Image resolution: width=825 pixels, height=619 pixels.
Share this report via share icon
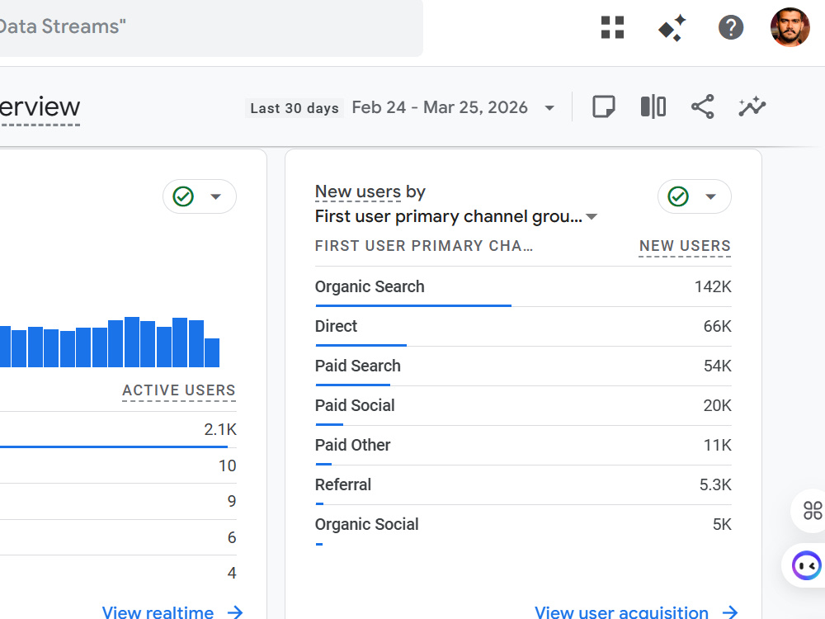pos(702,106)
